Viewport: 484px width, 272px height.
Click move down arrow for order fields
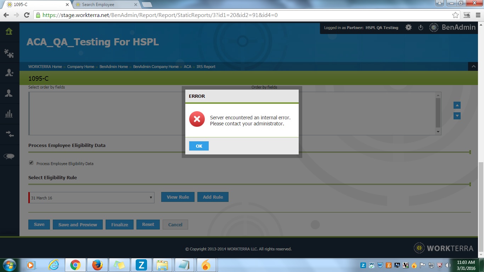pos(457,116)
